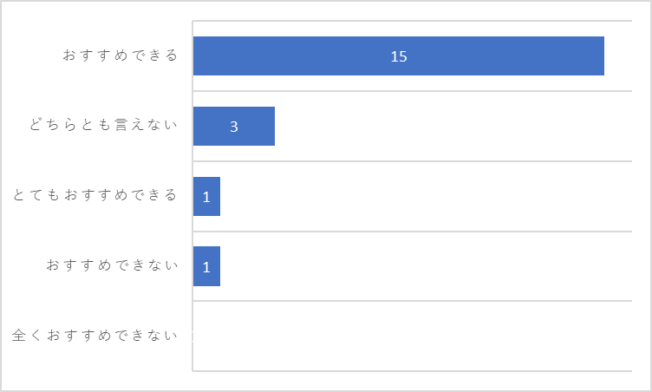Image resolution: width=652 pixels, height=392 pixels.
Task: Select gridline between どちらとも言えない and とてもおすすめできる rows
Action: (412, 161)
